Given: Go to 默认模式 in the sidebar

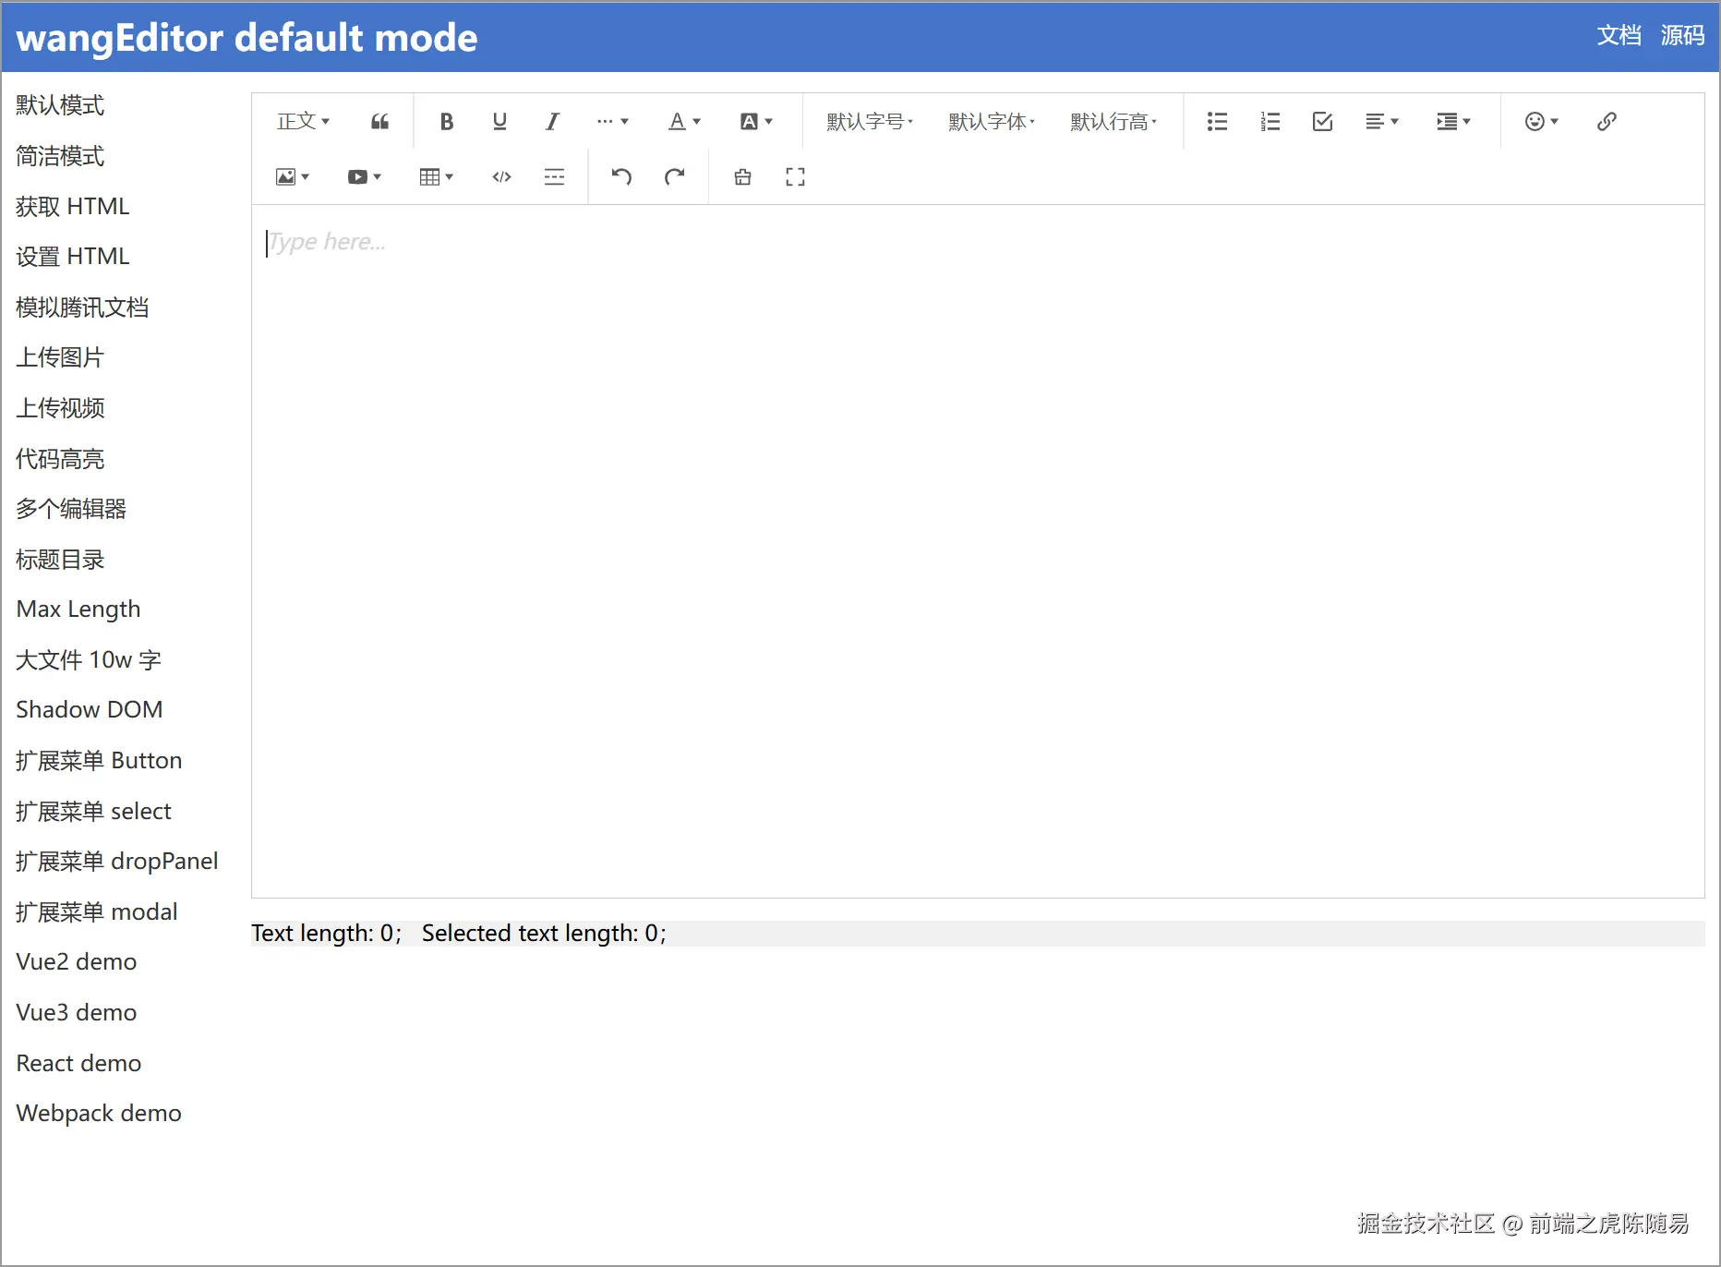Looking at the screenshot, I should (x=60, y=105).
